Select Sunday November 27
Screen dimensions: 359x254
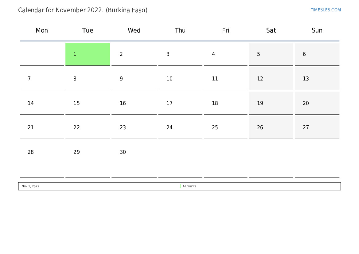(317, 127)
